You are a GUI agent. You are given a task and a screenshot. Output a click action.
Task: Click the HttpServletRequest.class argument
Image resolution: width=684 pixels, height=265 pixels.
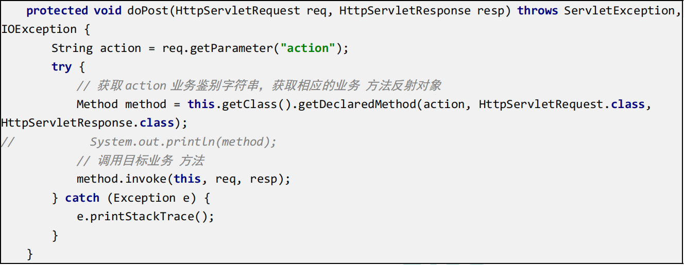pos(561,104)
